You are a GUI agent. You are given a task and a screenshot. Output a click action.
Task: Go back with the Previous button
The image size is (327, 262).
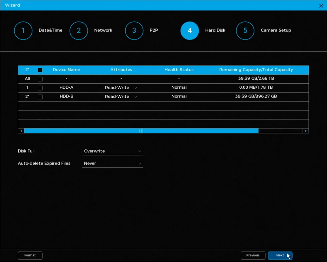point(253,255)
